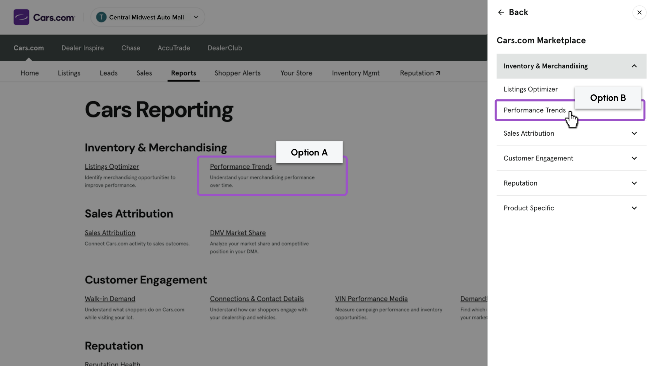Expand the Product Specific panel section

point(571,208)
